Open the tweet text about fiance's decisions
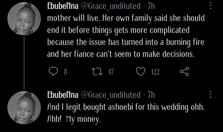This screenshot has height=132, width=223. coord(126,36)
